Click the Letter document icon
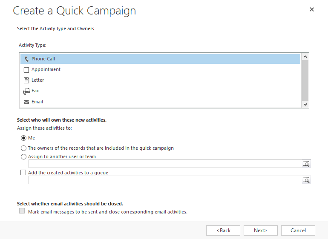The image size is (328, 239). click(x=26, y=80)
